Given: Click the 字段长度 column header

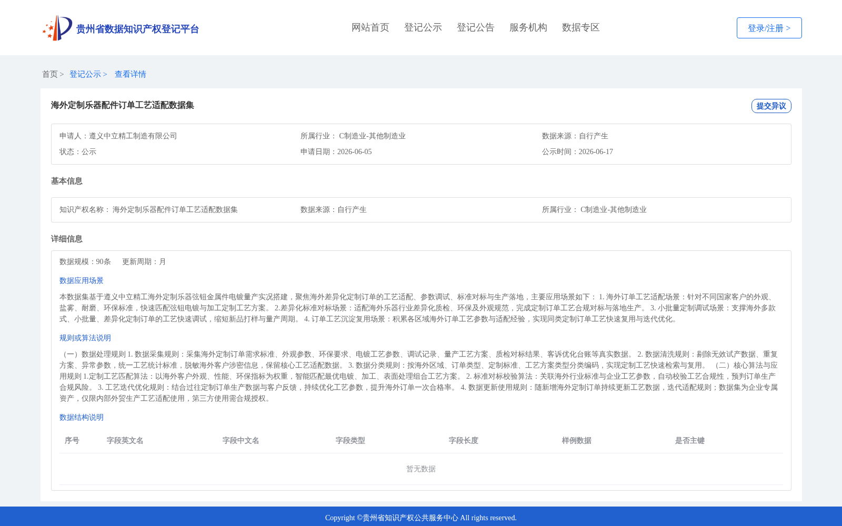Looking at the screenshot, I should pyautogui.click(x=464, y=440).
